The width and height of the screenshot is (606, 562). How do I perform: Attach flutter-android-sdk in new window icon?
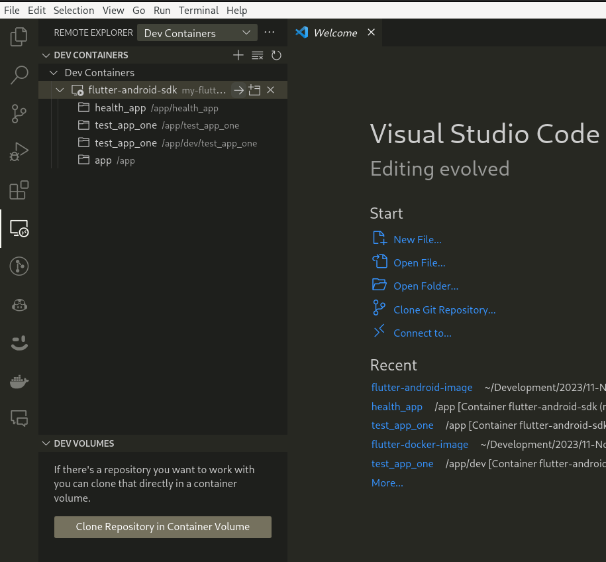pyautogui.click(x=254, y=90)
